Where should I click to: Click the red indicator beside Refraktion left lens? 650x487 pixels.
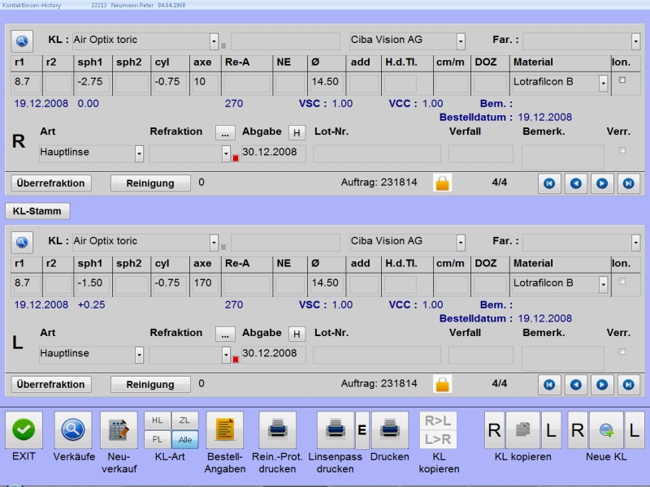coord(236,360)
